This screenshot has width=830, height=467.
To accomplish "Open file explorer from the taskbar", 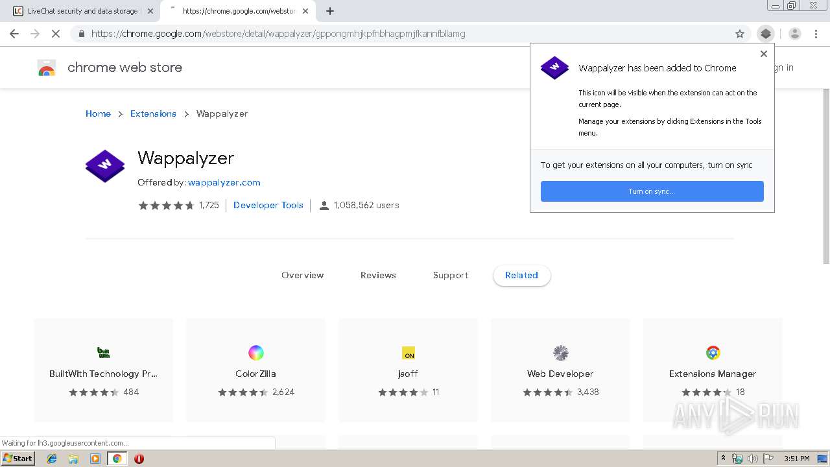I will coord(73,459).
